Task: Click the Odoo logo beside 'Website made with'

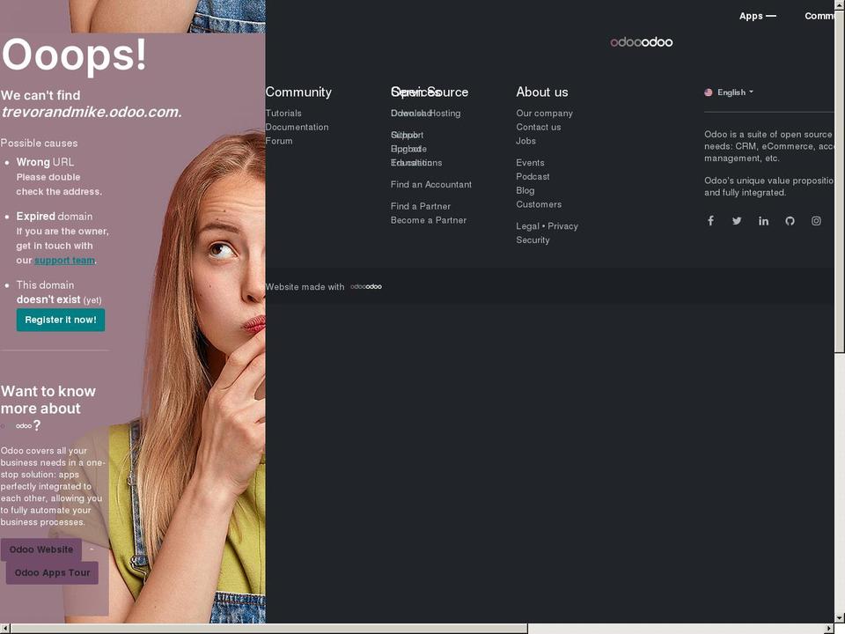Action: (x=366, y=286)
